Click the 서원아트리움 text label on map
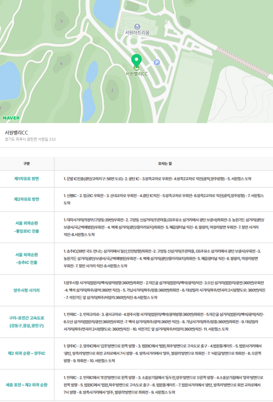The height and width of the screenshot is (402, 273). pos(137,33)
